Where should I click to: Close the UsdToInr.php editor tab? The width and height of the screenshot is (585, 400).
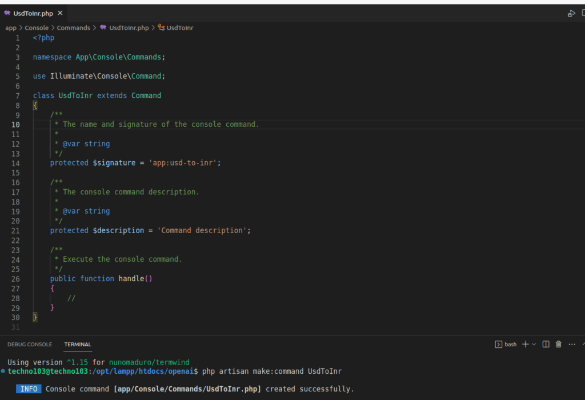[59, 13]
